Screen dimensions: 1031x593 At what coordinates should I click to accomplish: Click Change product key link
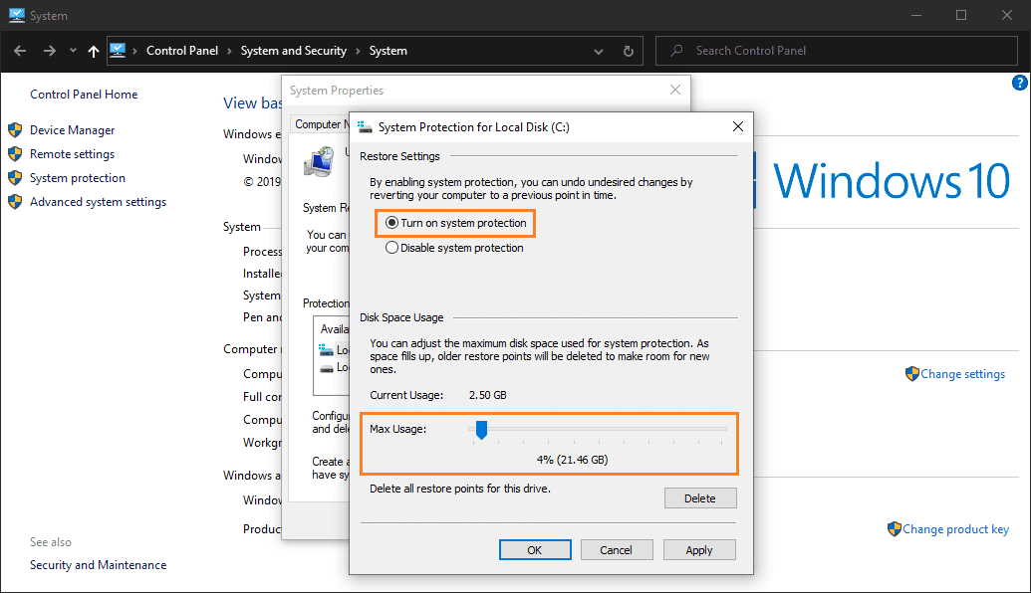pyautogui.click(x=955, y=528)
